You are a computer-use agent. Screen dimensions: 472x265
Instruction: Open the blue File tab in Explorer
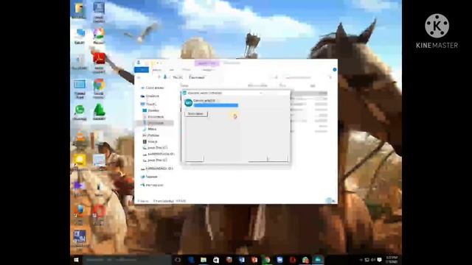pos(142,70)
